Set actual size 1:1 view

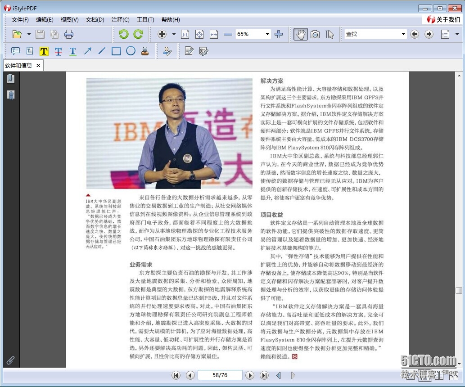(x=185, y=34)
